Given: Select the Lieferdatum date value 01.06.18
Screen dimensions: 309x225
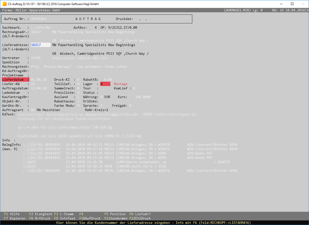Looking at the screenshot, I should [x=39, y=79].
